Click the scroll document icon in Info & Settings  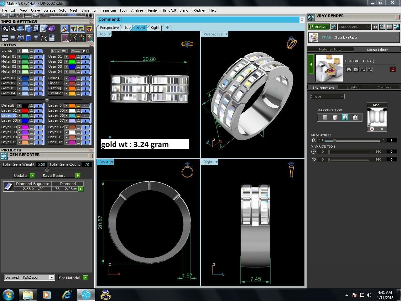[x=36, y=29]
